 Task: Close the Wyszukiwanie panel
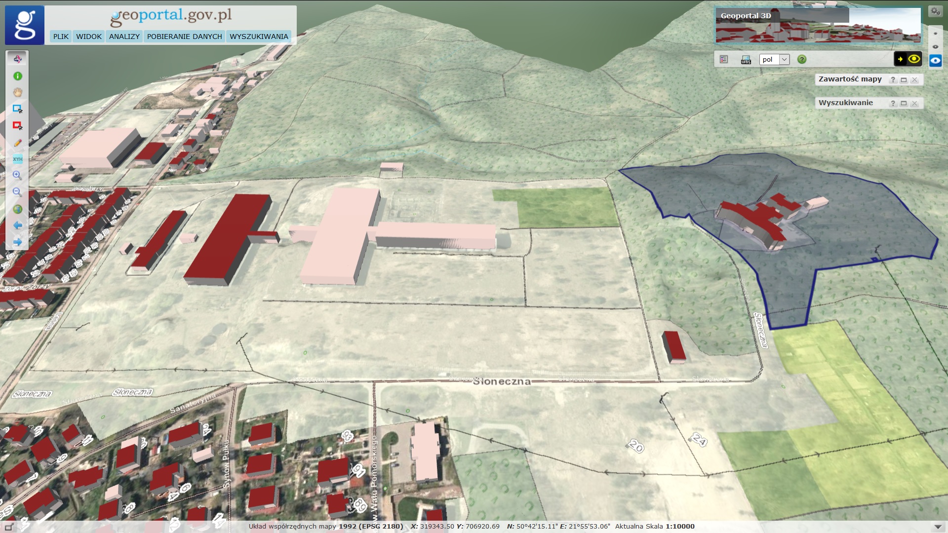coord(914,103)
